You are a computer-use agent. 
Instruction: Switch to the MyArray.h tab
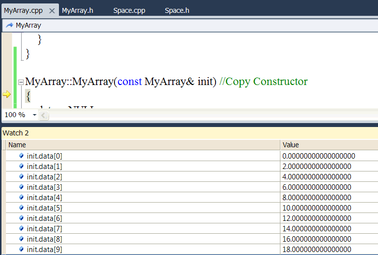(77, 10)
